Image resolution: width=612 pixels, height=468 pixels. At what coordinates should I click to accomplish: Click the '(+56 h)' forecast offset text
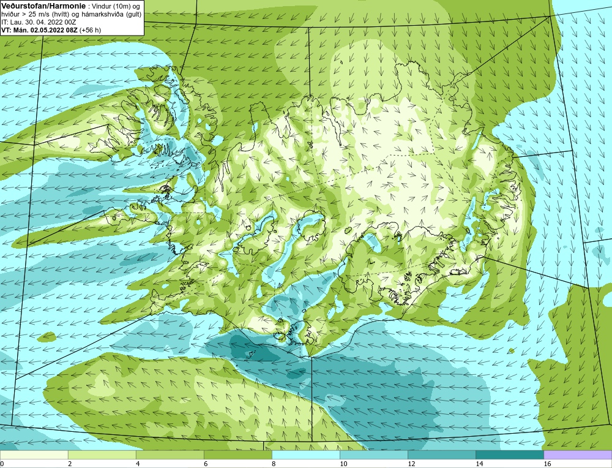(x=90, y=30)
